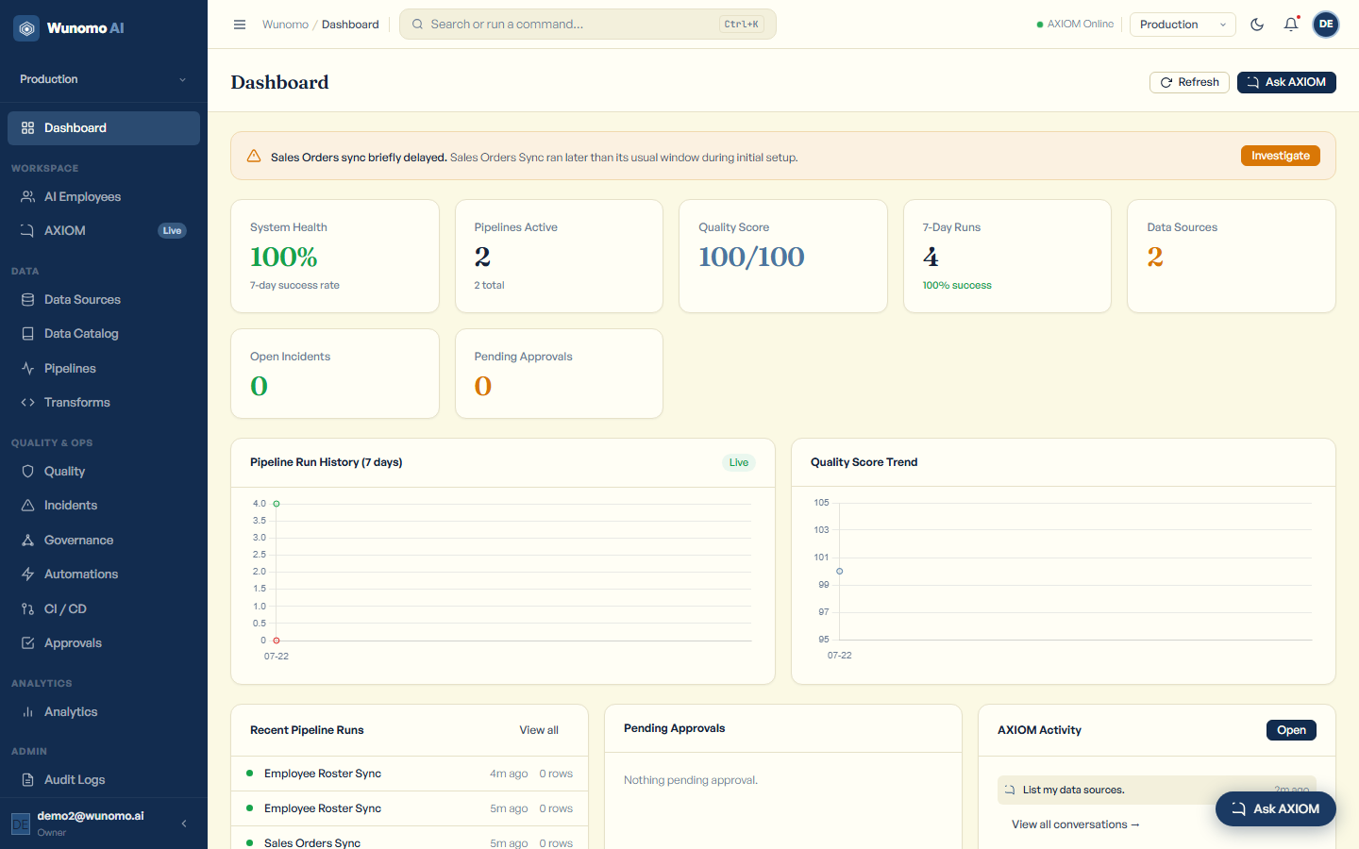
Task: Toggle the sidebar hamburger menu icon
Action: click(x=240, y=25)
